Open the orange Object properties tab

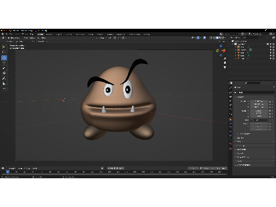pyautogui.click(x=231, y=119)
